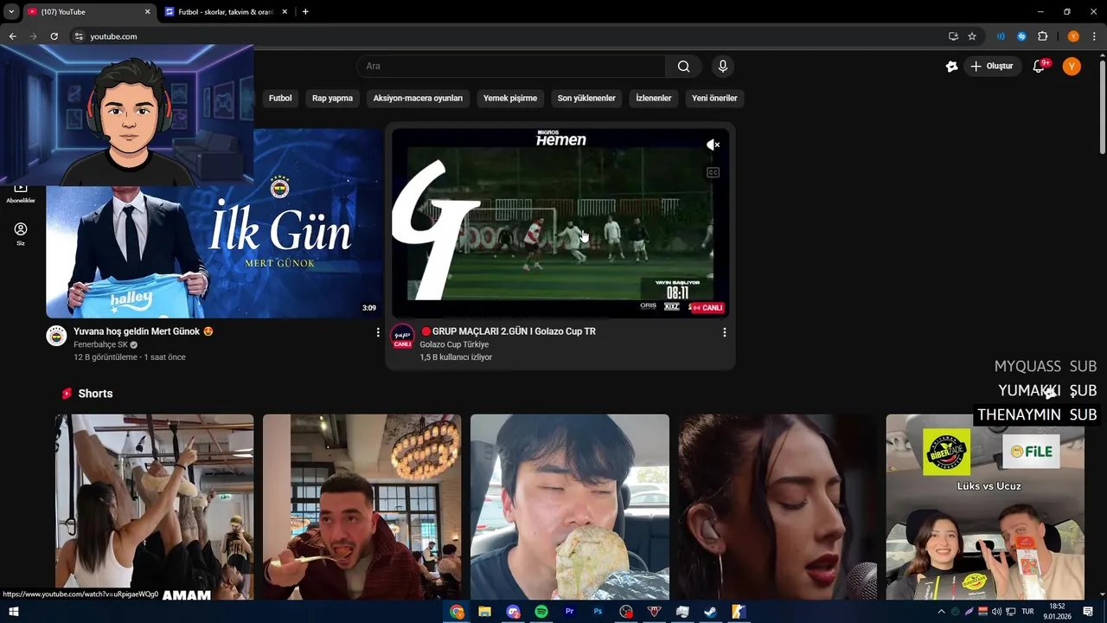This screenshot has height=623, width=1107.
Task: Open the Shorts section heading
Action: click(x=95, y=394)
